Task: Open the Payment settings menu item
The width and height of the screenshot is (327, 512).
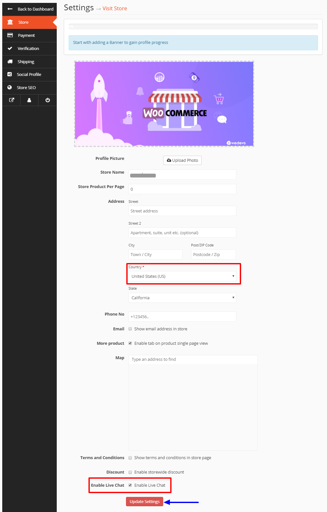Action: click(29, 35)
